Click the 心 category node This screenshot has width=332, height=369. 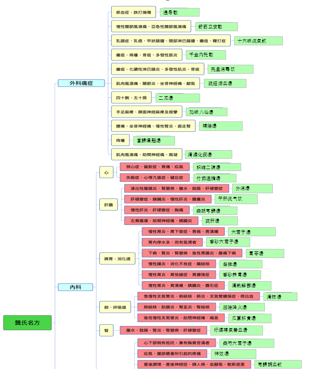pos(106,172)
